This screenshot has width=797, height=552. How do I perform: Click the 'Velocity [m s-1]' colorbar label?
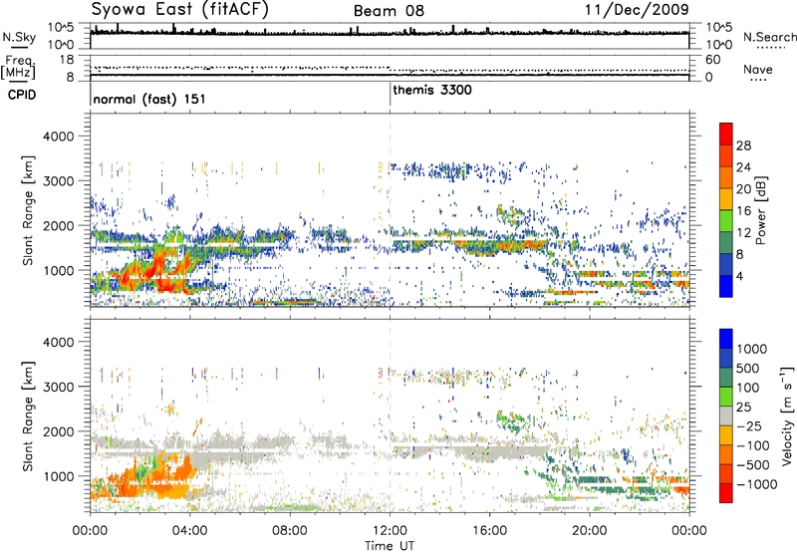787,415
